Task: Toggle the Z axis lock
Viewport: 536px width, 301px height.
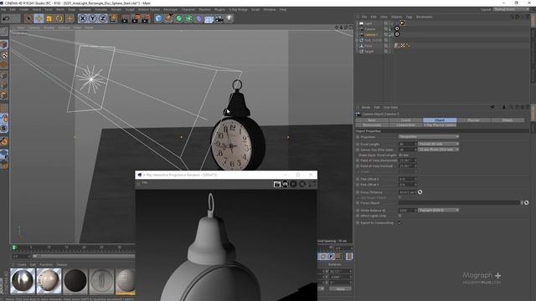Action: coord(102,18)
